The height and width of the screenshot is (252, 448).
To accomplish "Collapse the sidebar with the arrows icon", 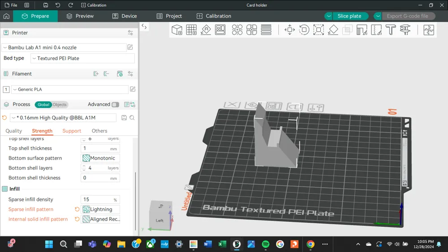I will pos(144,27).
